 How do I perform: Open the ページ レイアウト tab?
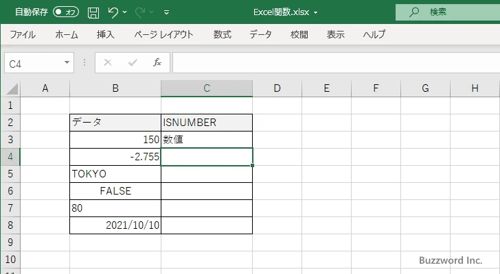(163, 34)
